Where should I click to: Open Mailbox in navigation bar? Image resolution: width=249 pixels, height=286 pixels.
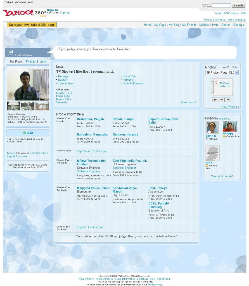coord(204,25)
